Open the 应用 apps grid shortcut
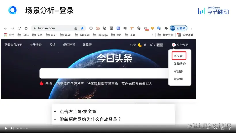 click(9, 35)
